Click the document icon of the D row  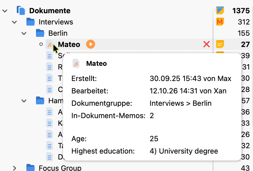49,157
